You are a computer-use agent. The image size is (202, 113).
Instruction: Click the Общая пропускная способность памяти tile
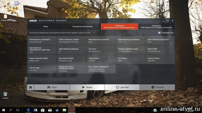(x=71, y=69)
